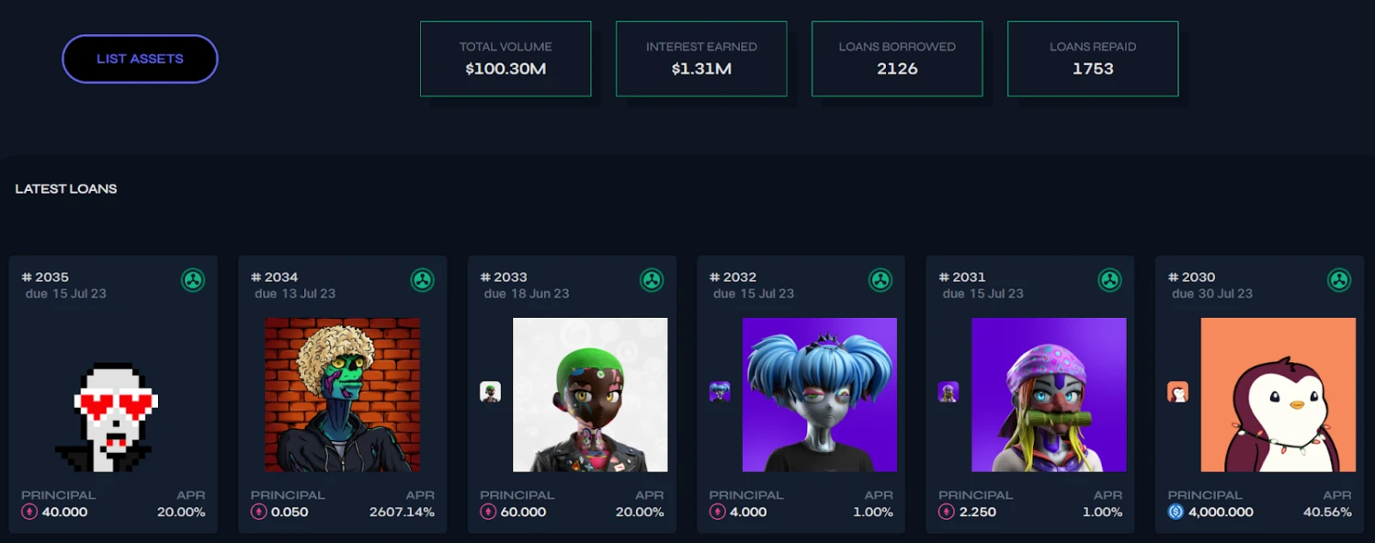Click loan #2031 title link
Viewport: 1375px width, 543px height.
[962, 277]
